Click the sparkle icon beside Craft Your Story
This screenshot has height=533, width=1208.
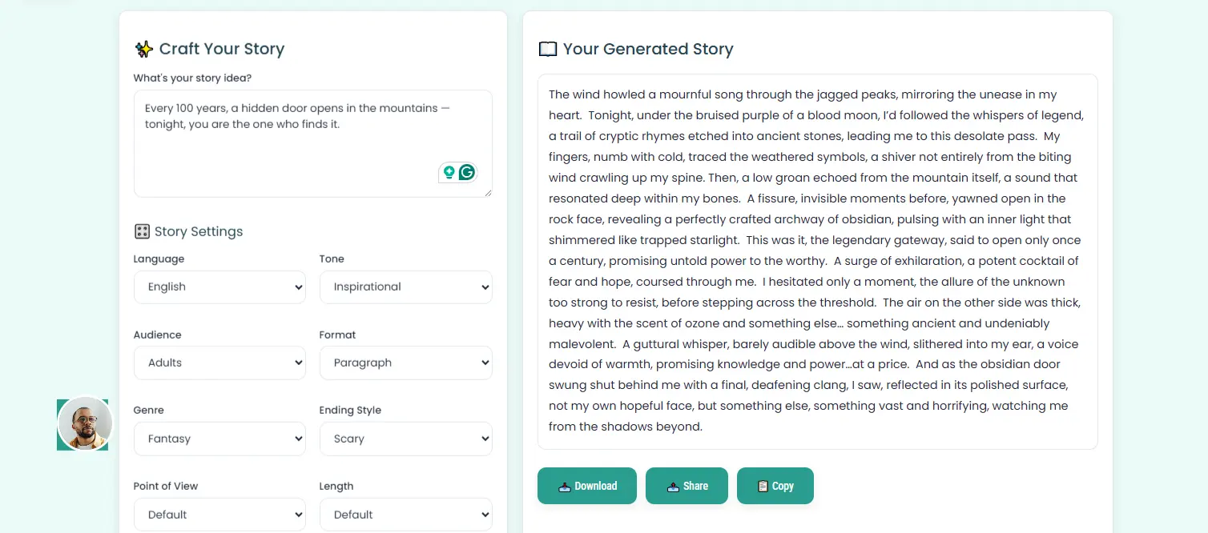tap(143, 50)
